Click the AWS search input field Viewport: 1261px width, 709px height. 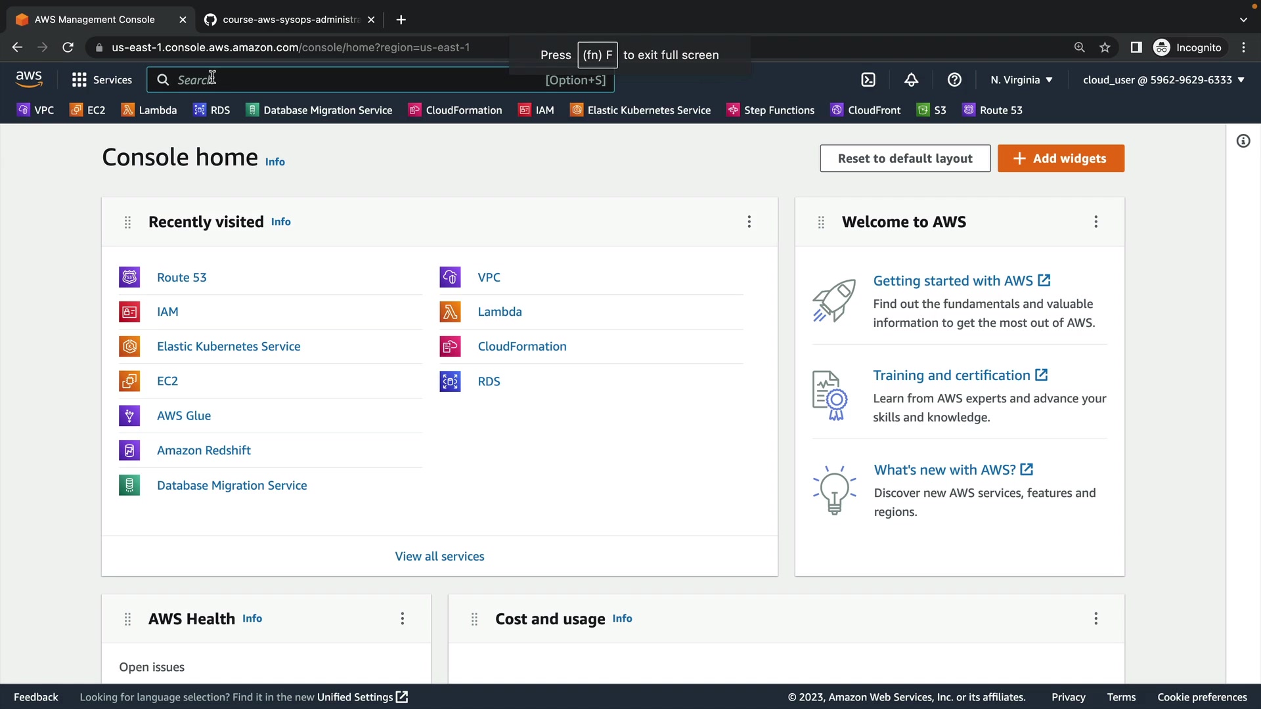click(355, 80)
